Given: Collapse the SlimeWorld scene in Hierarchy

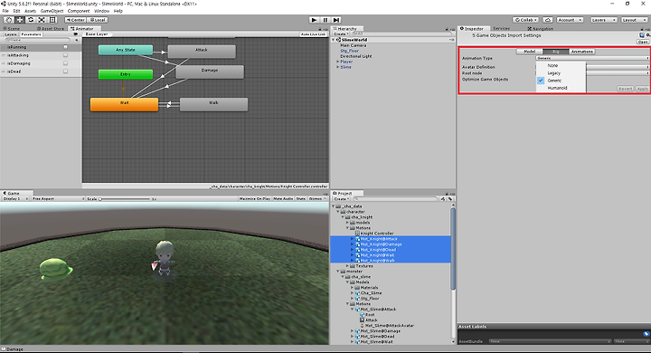Looking at the screenshot, I should pos(334,40).
